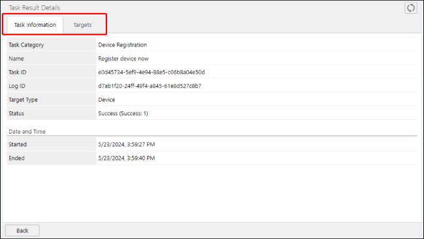424x239 pixels.
Task: Click the 'Started' row label
Action: click(x=18, y=145)
